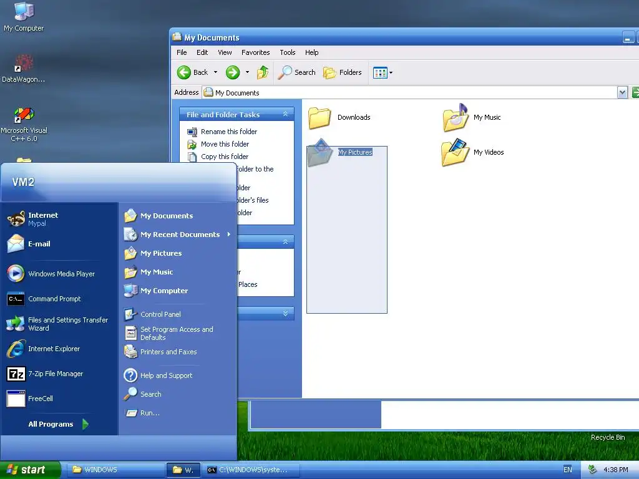Open E-mail from the Start menu
Image resolution: width=639 pixels, height=479 pixels.
click(29, 244)
